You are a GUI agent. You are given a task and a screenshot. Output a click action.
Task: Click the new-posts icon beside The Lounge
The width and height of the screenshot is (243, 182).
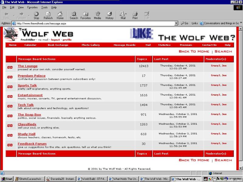(10, 67)
